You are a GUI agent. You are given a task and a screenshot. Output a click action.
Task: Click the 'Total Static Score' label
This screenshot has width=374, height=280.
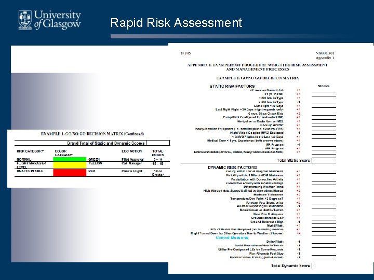(293, 160)
